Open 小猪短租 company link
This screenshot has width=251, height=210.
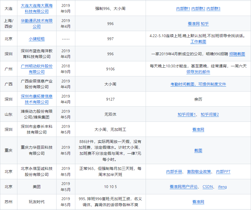37,39
